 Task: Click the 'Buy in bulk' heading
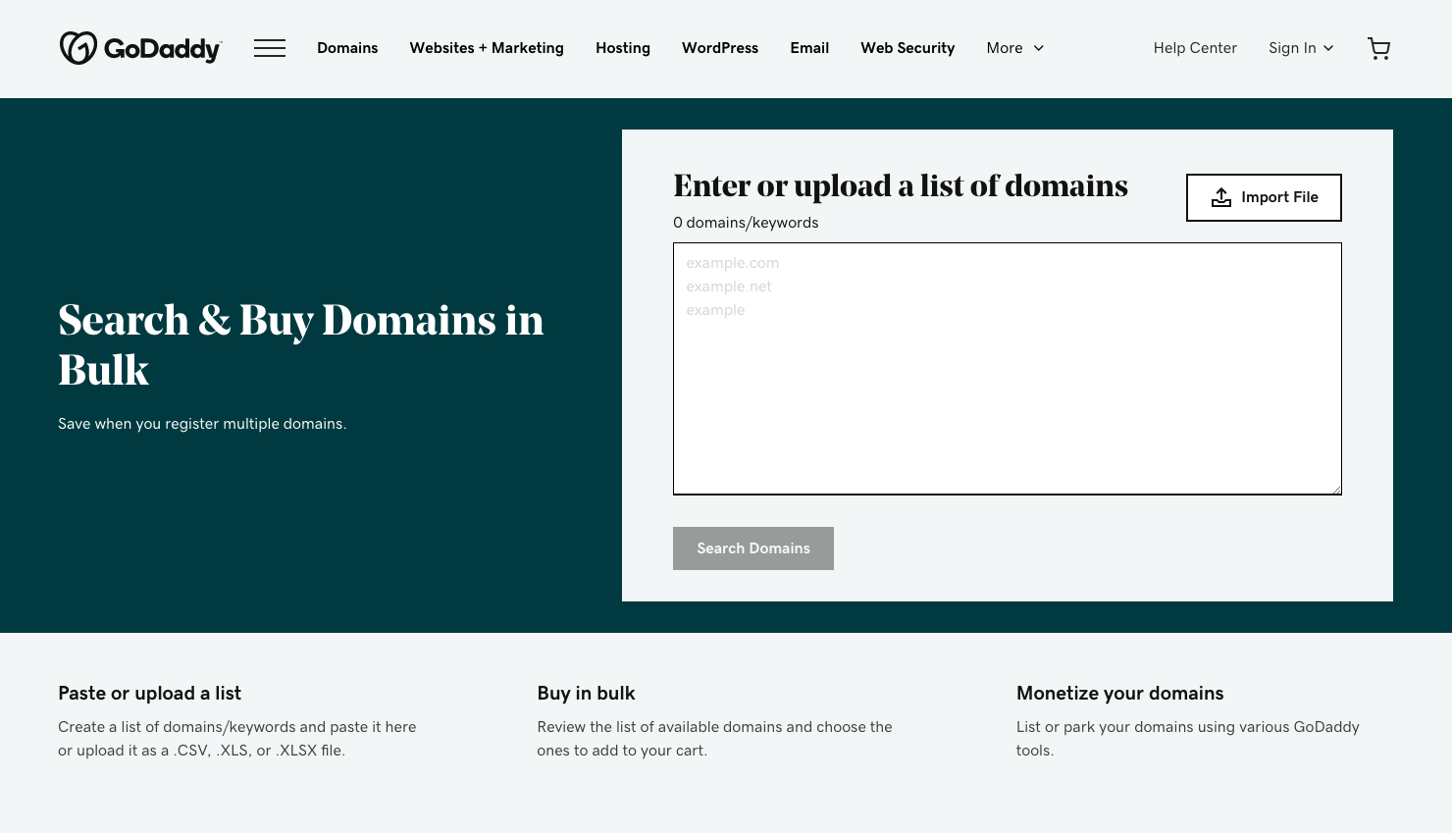(x=586, y=693)
